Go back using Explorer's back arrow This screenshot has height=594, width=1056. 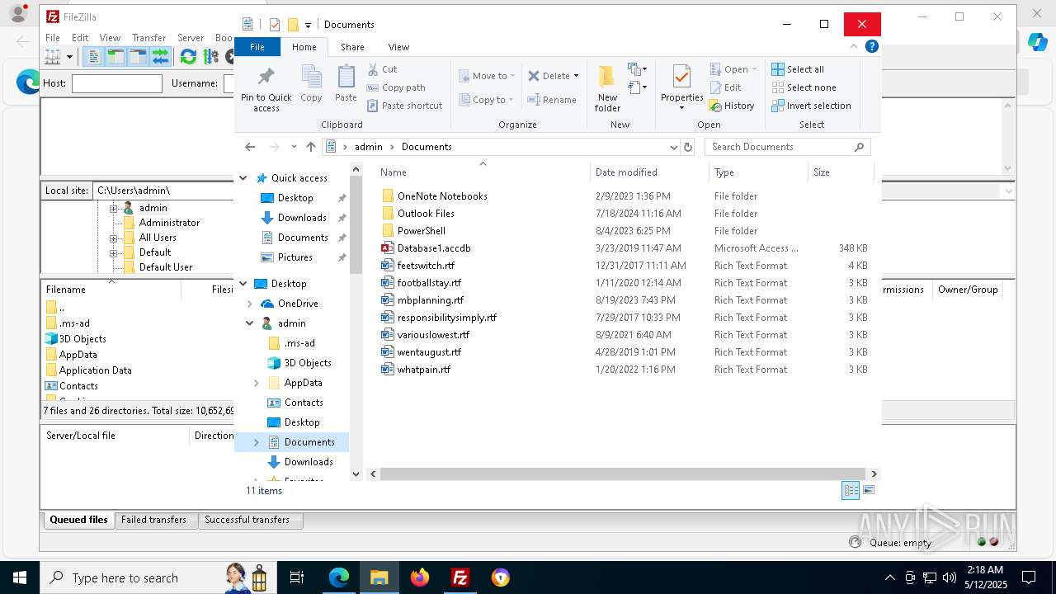(250, 147)
